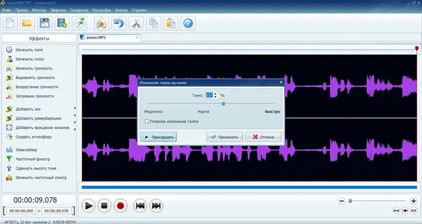This screenshot has width=422, height=224.
Task: Open the Файл menu
Action: (7, 10)
